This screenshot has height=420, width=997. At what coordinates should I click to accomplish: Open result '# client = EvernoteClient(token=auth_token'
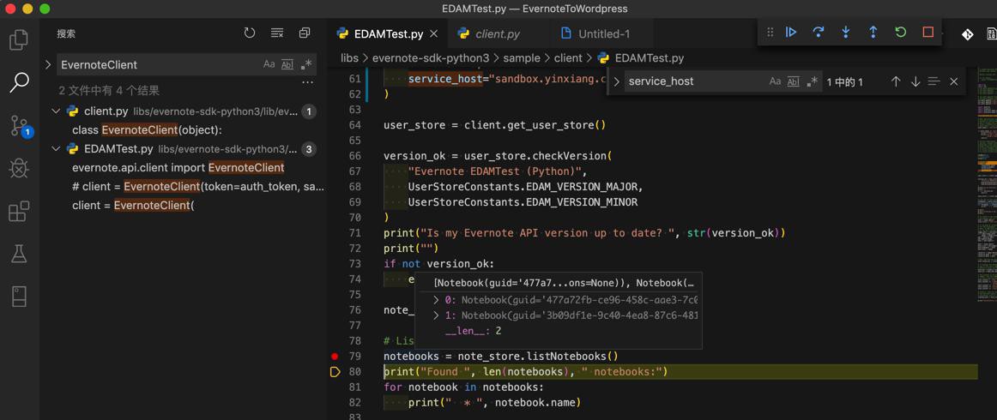coord(198,187)
